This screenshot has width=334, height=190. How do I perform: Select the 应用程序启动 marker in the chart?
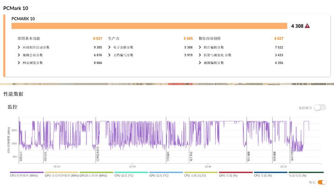(98, 153)
